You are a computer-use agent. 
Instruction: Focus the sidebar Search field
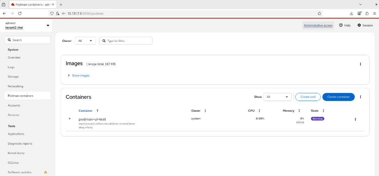pyautogui.click(x=28, y=40)
